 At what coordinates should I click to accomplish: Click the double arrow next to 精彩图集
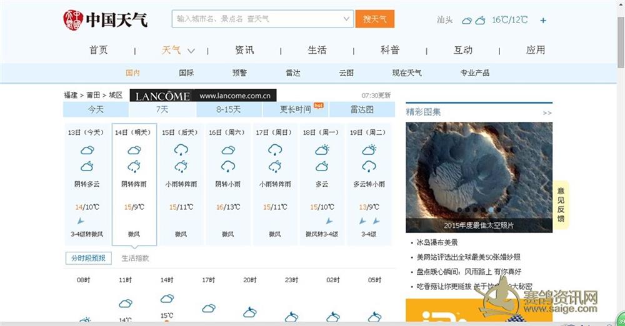tap(547, 113)
